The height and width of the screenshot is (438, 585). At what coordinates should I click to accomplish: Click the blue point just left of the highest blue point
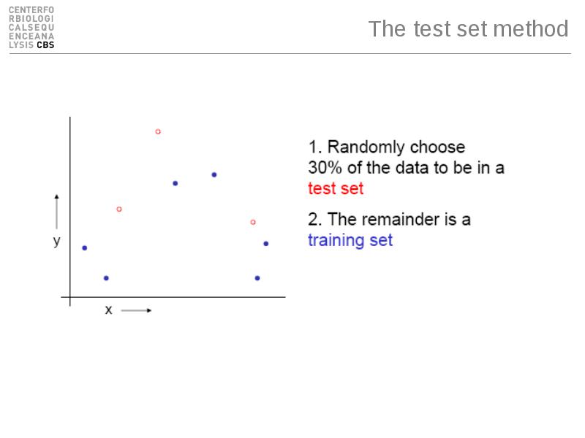(x=175, y=183)
